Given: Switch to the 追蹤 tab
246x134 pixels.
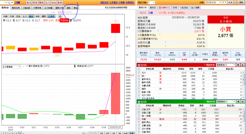Looking at the screenshot, I should (69, 8).
